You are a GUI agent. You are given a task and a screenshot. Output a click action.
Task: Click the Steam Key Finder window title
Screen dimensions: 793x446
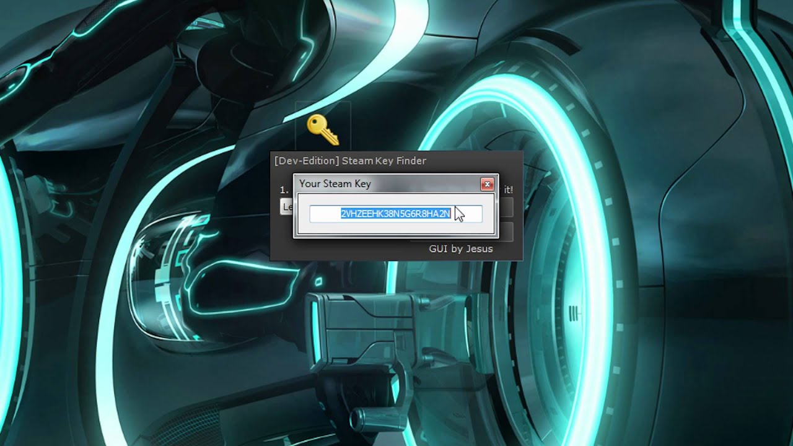350,160
